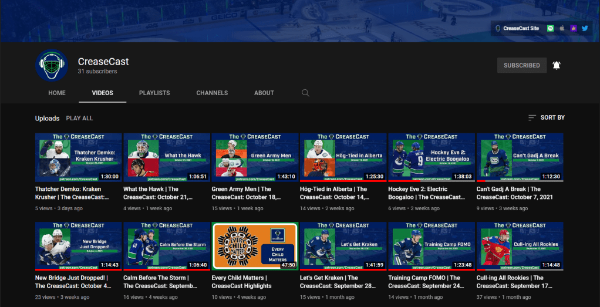The width and height of the screenshot is (600, 307).
Task: Click the Play All link
Action: 79,118
